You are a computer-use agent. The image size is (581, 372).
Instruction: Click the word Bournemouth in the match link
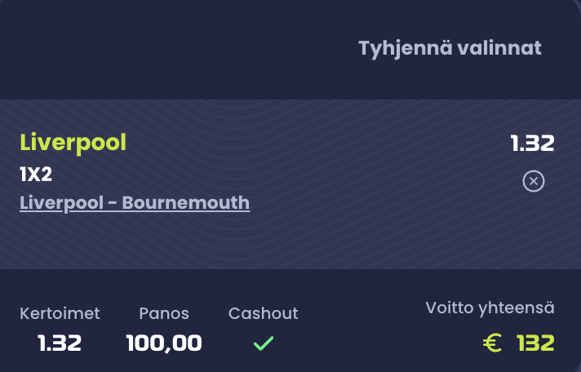[x=185, y=203]
